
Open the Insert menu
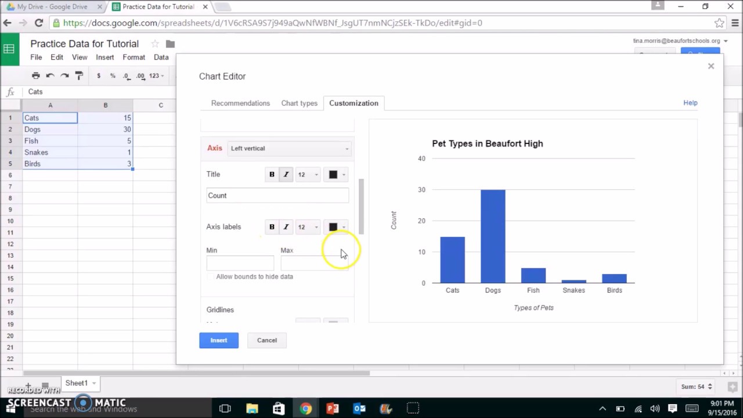coord(105,57)
